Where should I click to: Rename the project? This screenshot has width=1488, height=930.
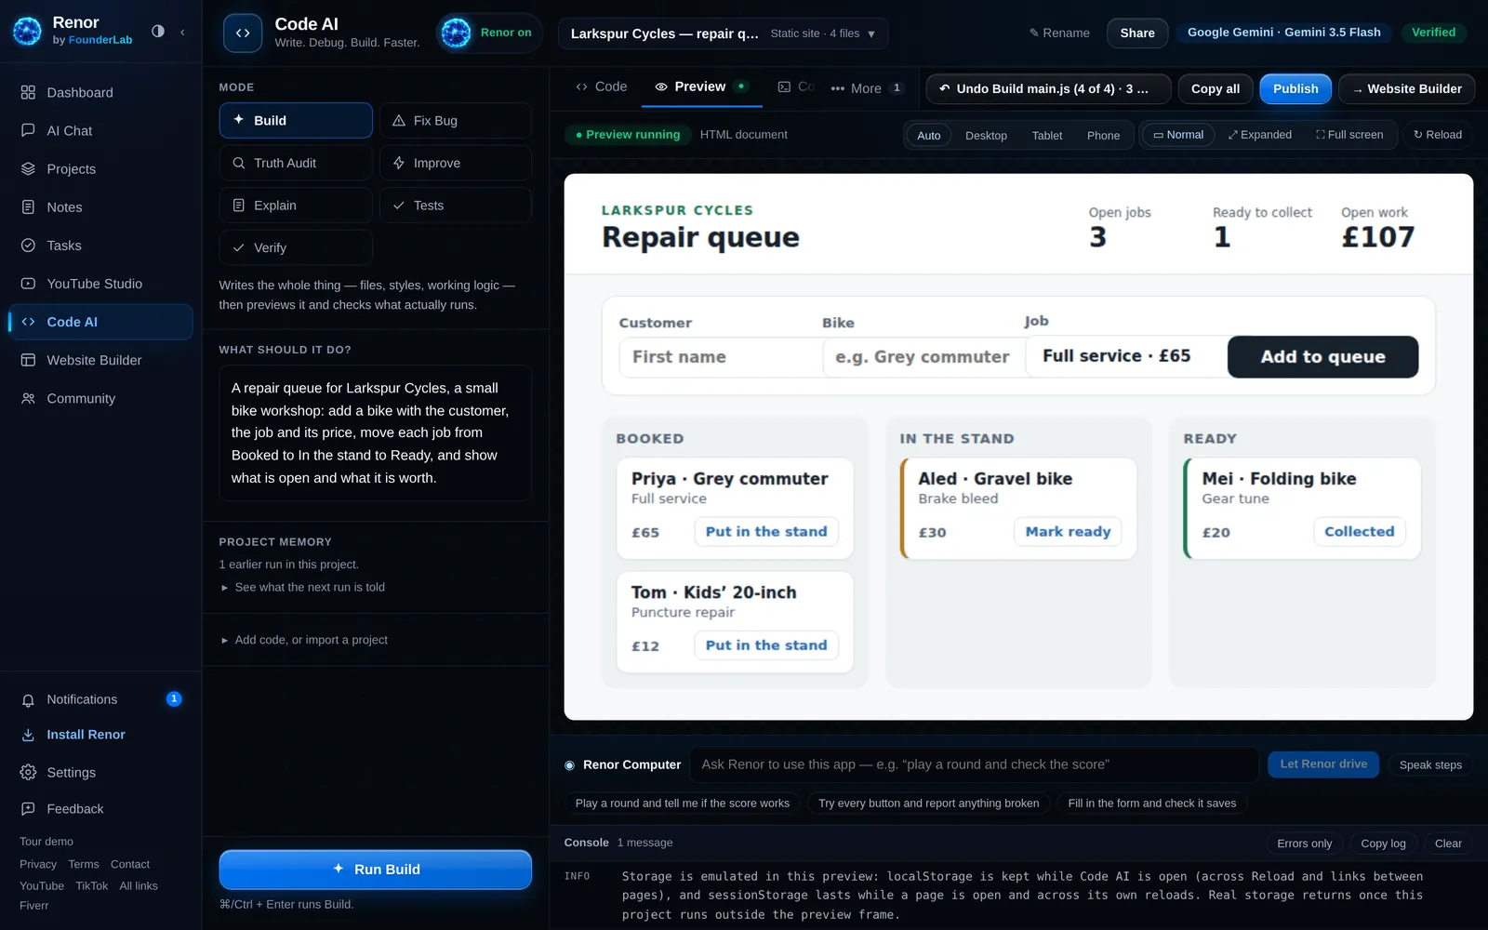(1059, 33)
